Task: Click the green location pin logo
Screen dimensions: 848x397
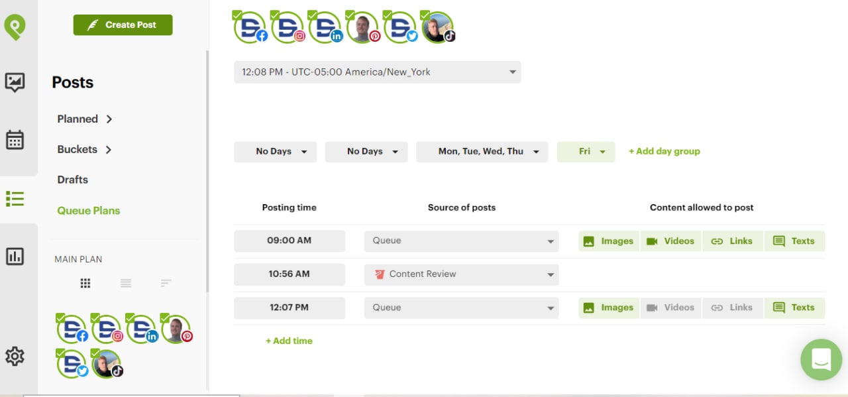Action: (x=14, y=27)
